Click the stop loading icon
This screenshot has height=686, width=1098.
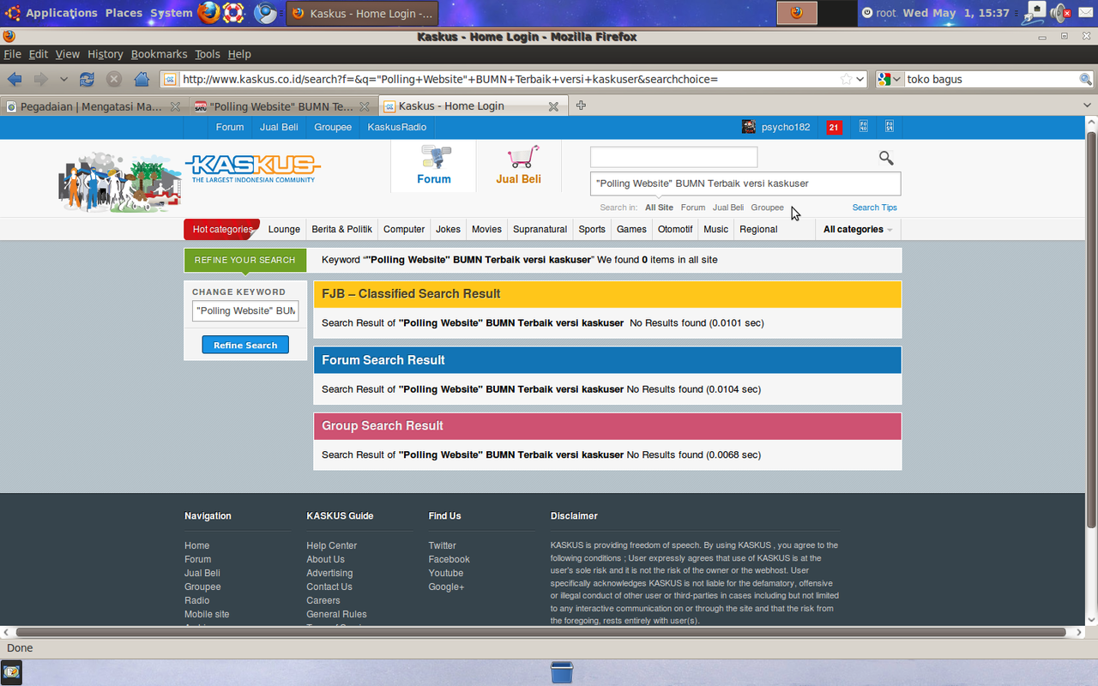point(114,79)
